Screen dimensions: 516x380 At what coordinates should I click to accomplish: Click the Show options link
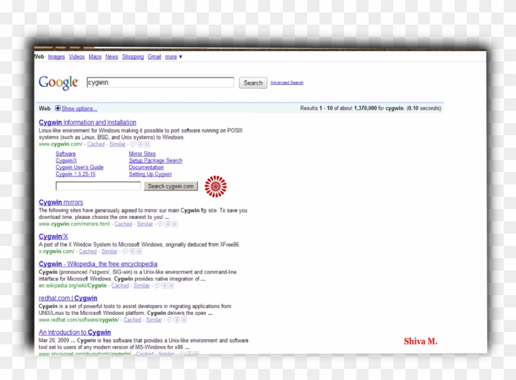pos(79,109)
